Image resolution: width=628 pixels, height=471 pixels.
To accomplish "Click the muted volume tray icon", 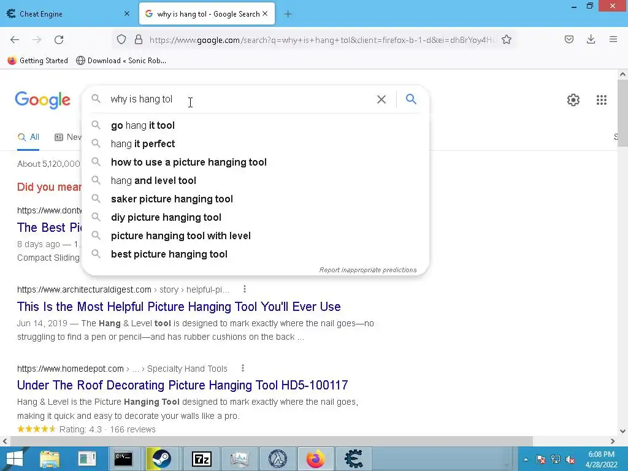I will click(x=570, y=459).
